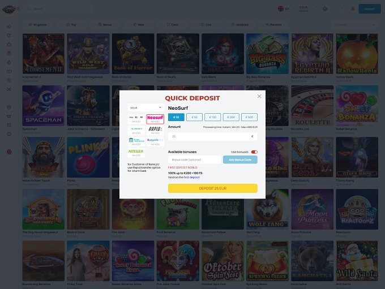Select the €50 preset amount
Image resolution: width=385 pixels, height=289 pixels.
194,117
